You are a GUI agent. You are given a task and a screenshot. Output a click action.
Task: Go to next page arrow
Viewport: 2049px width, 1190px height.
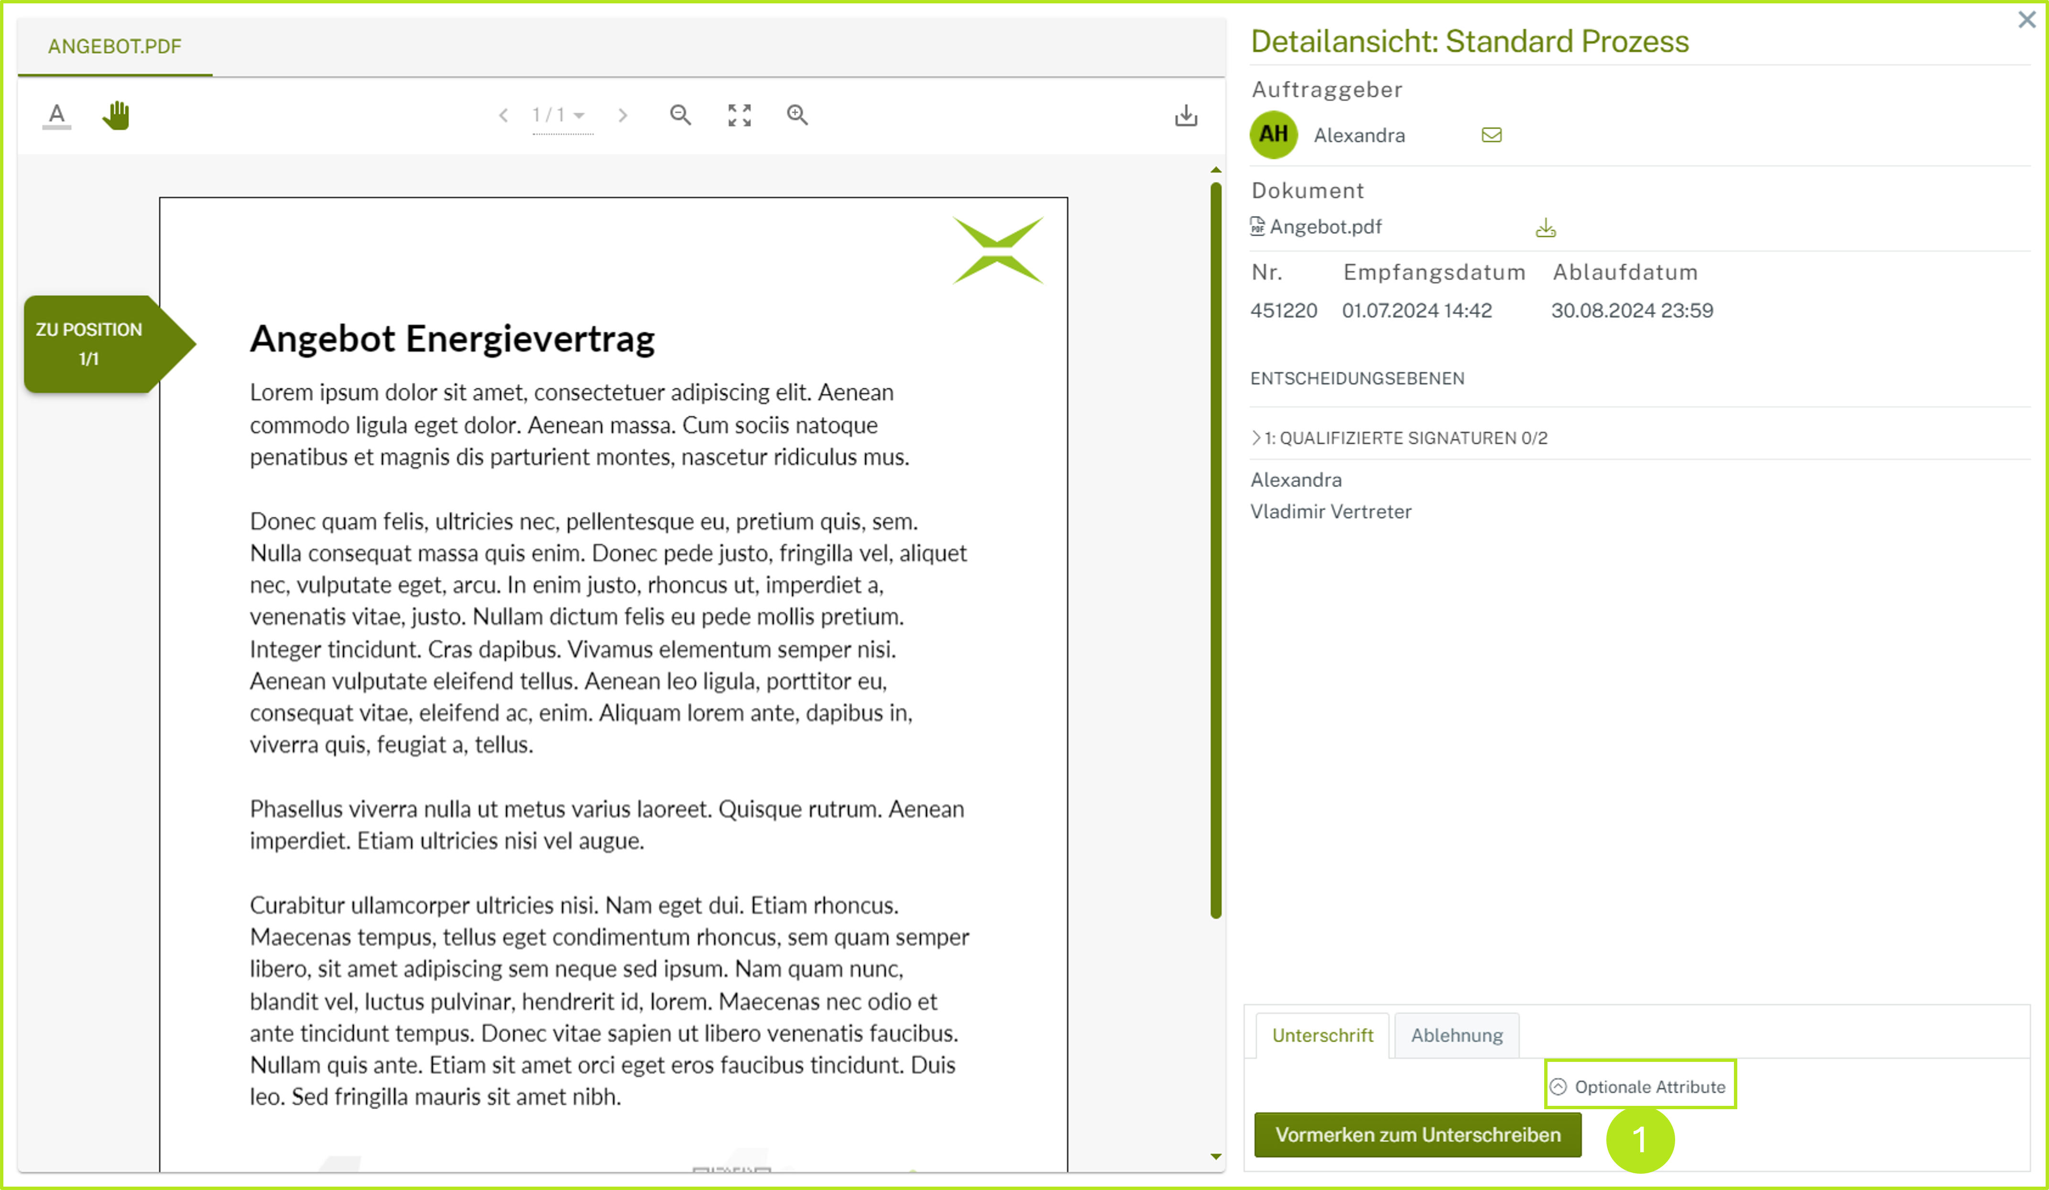click(x=623, y=116)
